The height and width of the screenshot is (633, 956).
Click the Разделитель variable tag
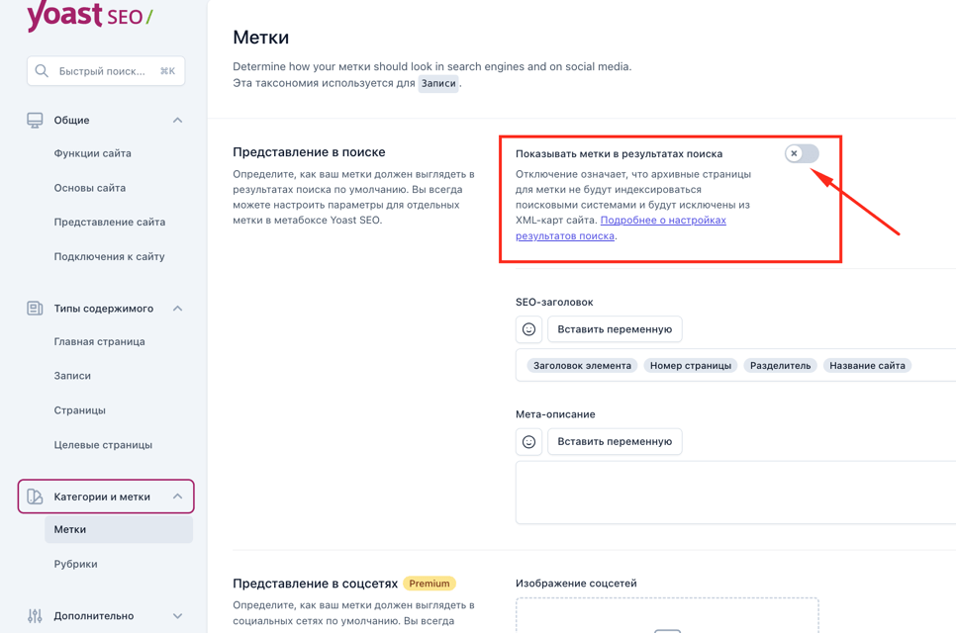(781, 366)
